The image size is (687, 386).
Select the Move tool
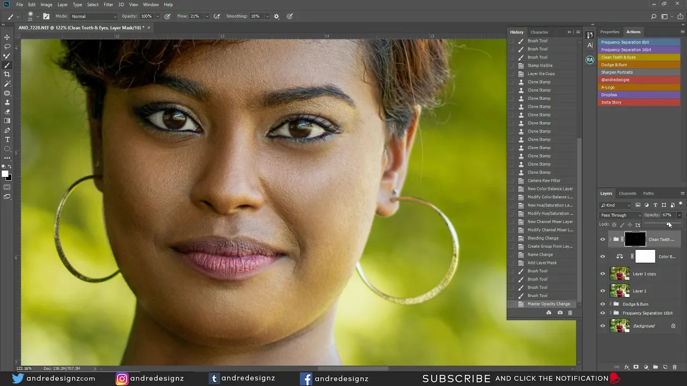7,37
